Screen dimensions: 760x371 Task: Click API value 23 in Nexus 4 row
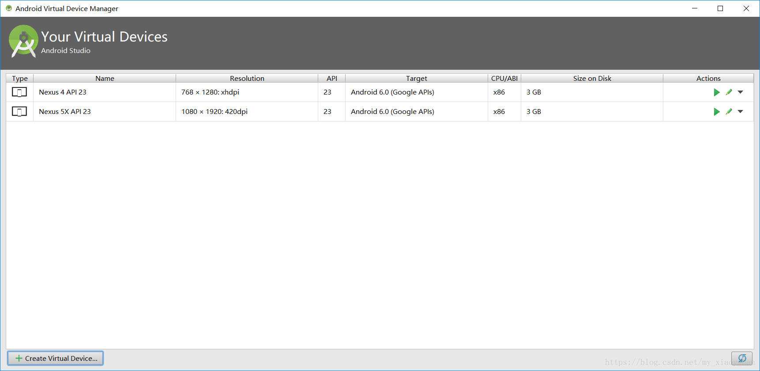pyautogui.click(x=332, y=92)
